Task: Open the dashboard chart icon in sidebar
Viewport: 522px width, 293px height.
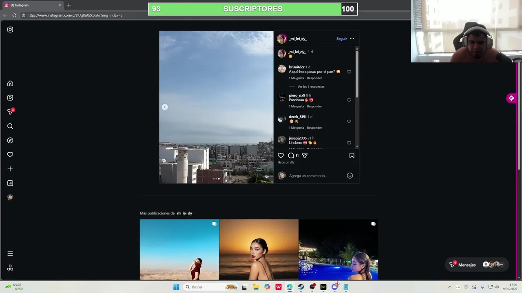Action: click(10, 183)
